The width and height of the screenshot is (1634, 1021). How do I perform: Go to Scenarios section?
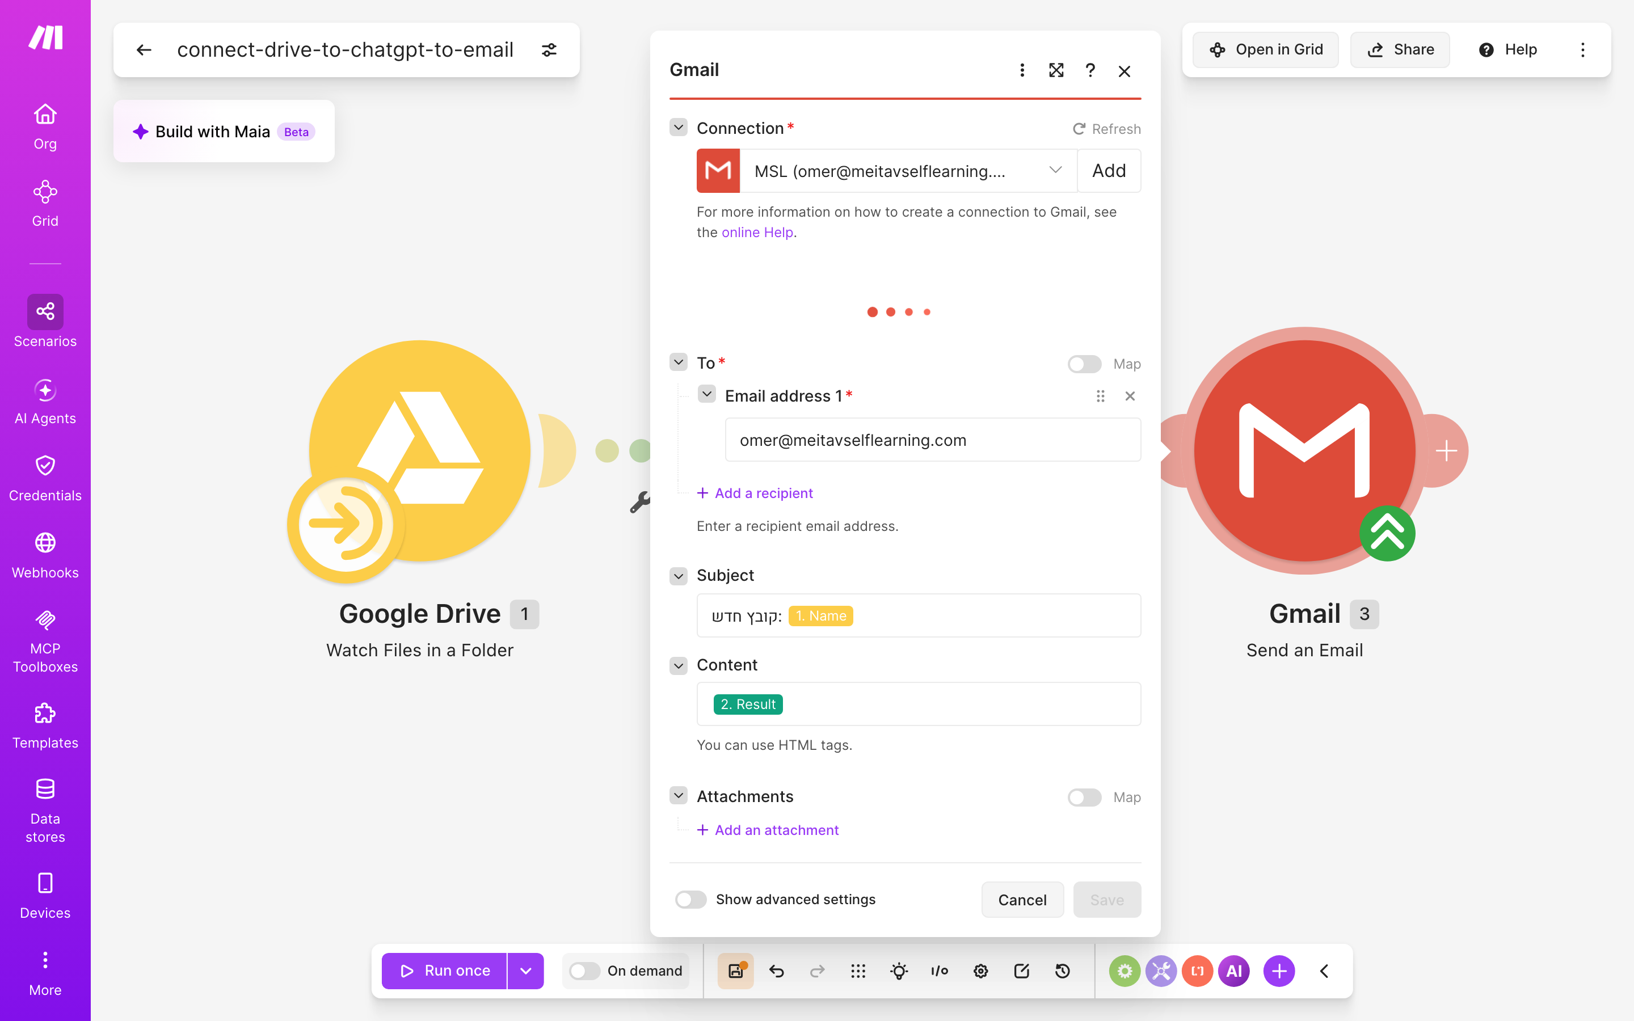[45, 322]
